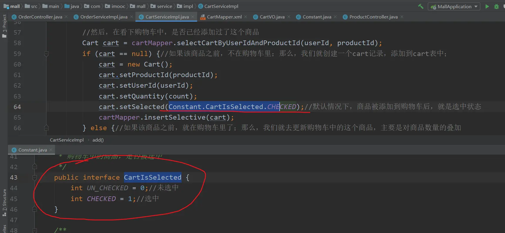505x233 pixels.
Task: Open the MallApplication run configuration dropdown
Action: (454, 6)
